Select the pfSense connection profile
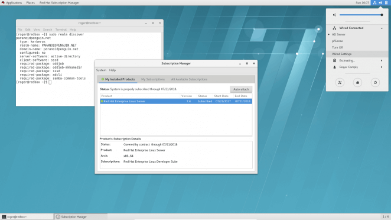 point(337,41)
